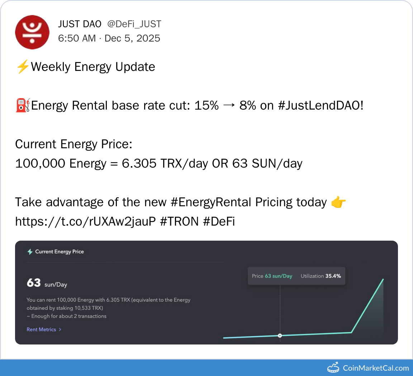Image resolution: width=413 pixels, height=376 pixels.
Task: Click the lightning emoji before Weekly Energy Update
Action: [x=23, y=67]
